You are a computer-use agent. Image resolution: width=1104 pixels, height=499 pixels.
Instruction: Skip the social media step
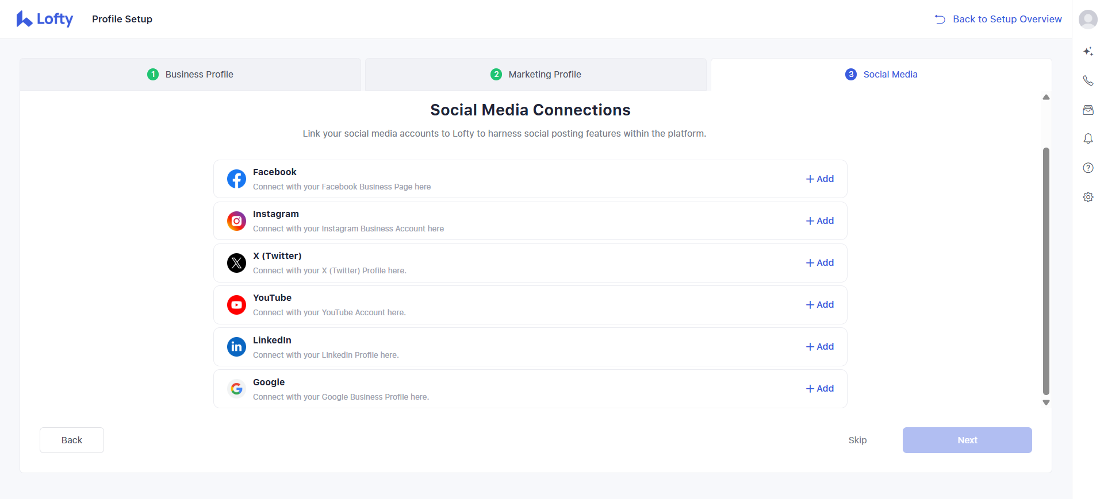(857, 440)
